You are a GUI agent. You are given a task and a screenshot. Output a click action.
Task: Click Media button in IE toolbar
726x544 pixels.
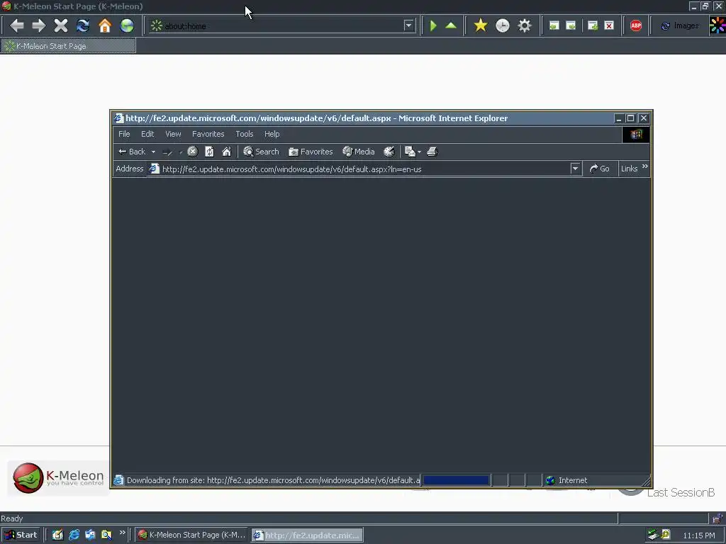[x=358, y=152]
